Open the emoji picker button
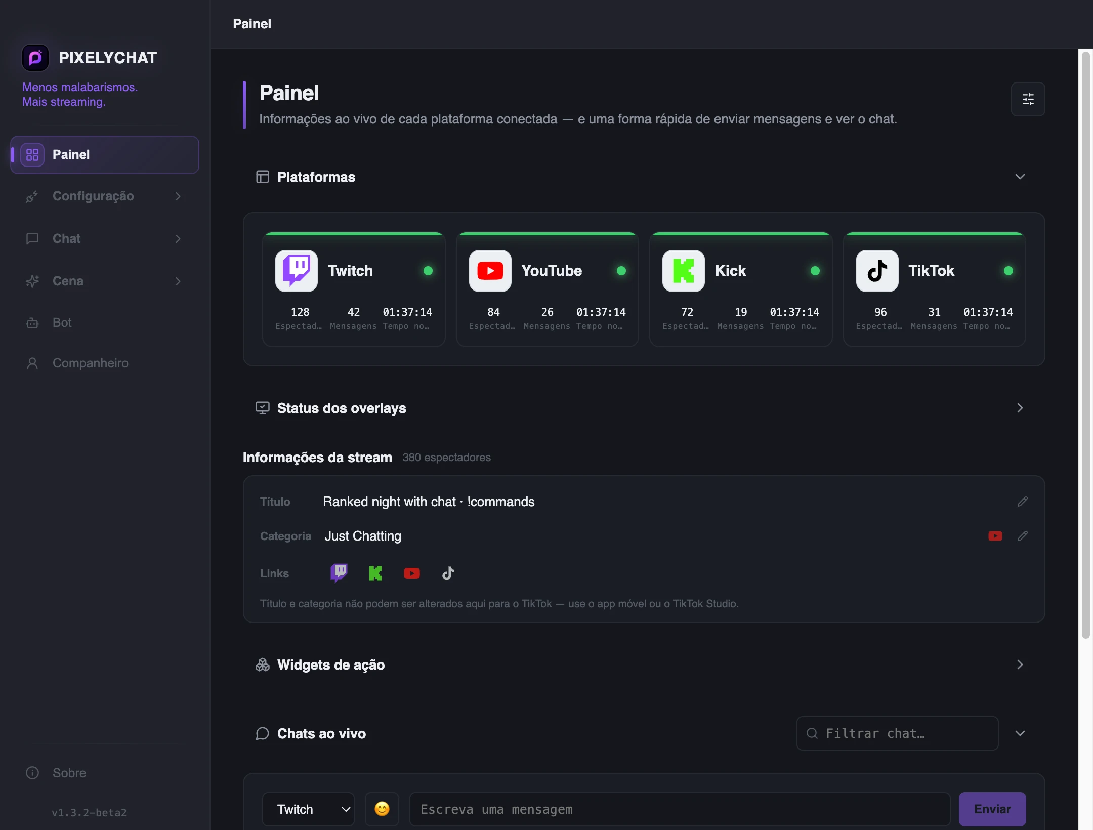The height and width of the screenshot is (830, 1093). point(382,809)
